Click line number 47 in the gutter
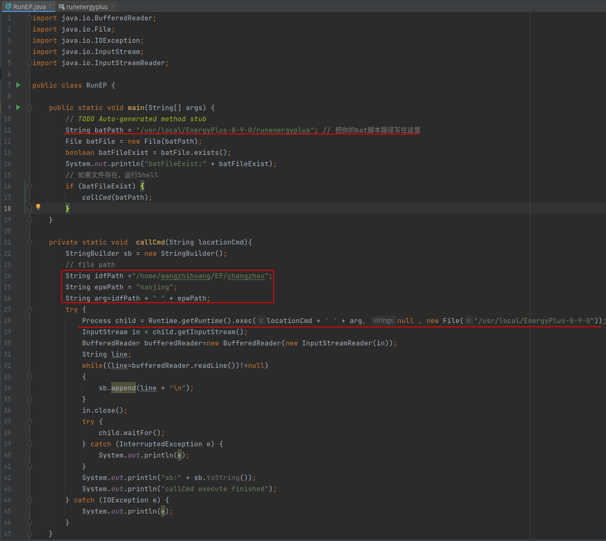The image size is (606, 541). [x=8, y=534]
